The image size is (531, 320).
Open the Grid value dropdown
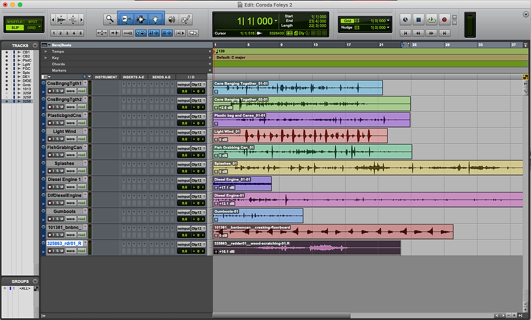click(x=388, y=21)
